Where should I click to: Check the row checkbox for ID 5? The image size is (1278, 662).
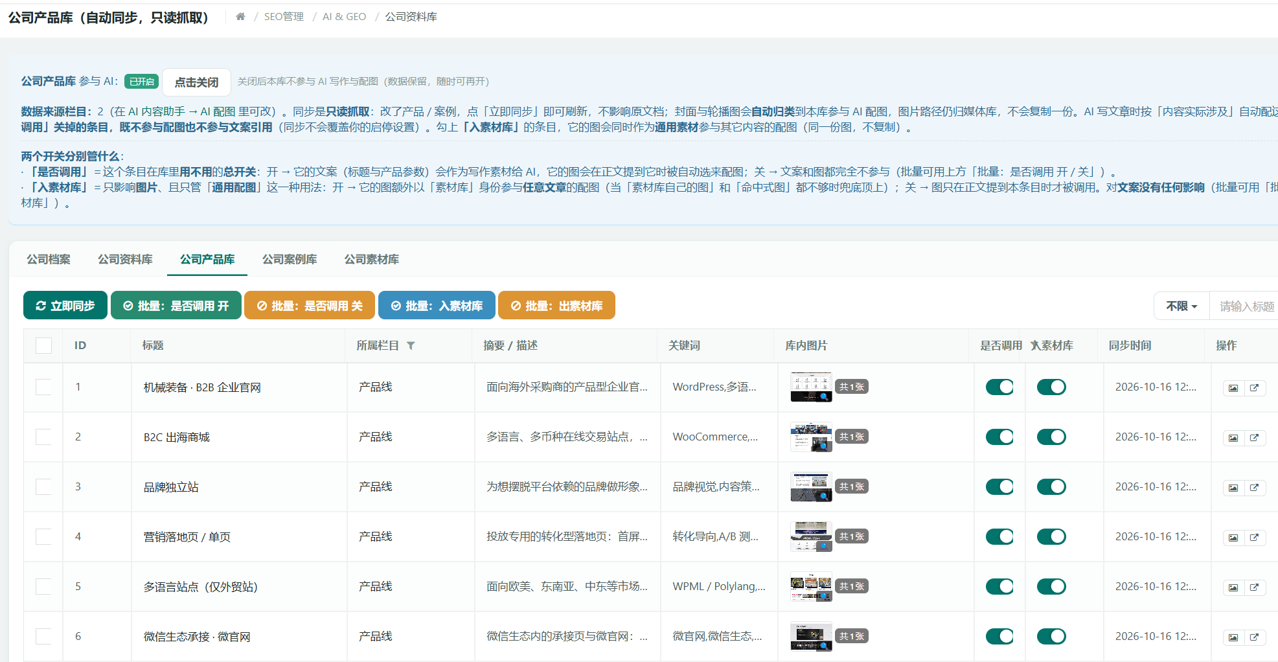[43, 586]
